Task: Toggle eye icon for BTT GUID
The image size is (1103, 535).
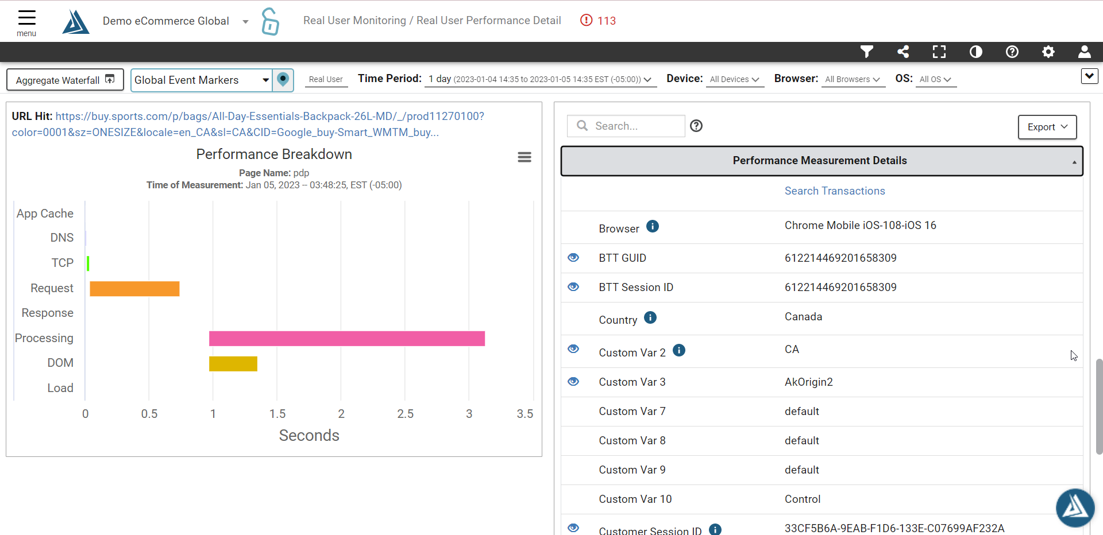Action: coord(573,258)
